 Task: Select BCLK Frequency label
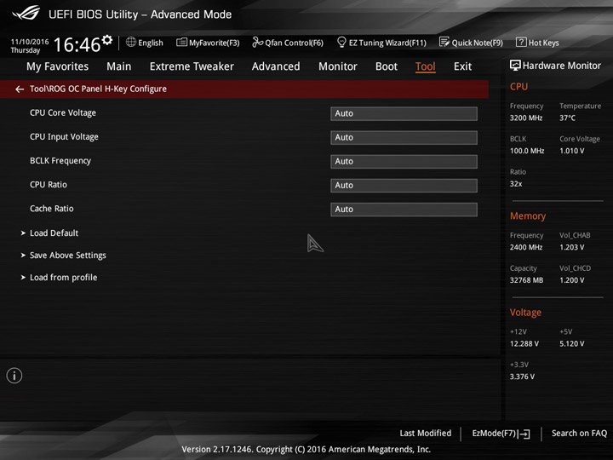tap(60, 161)
